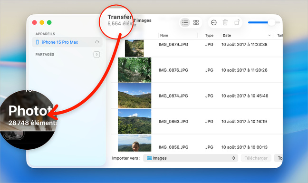Sort by the Date column
This screenshot has height=183, width=308.
227,35
